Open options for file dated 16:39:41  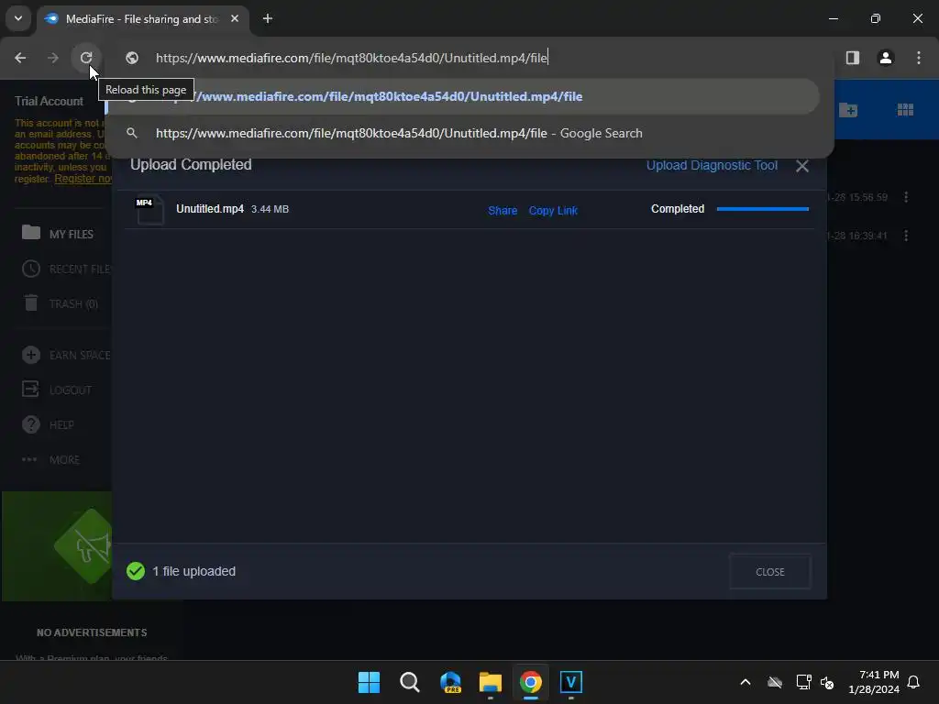[x=906, y=236]
